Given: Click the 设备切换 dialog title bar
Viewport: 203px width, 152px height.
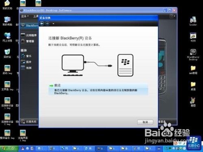Looking at the screenshot, I should [x=98, y=18].
